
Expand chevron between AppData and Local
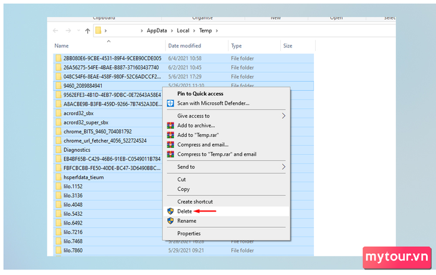pos(172,30)
